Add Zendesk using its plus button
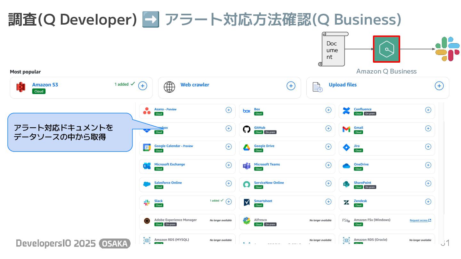The height and width of the screenshot is (259, 461). [x=428, y=202]
